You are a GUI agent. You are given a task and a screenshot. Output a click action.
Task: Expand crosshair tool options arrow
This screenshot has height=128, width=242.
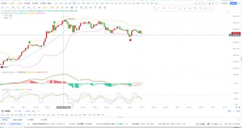(x=5, y=8)
